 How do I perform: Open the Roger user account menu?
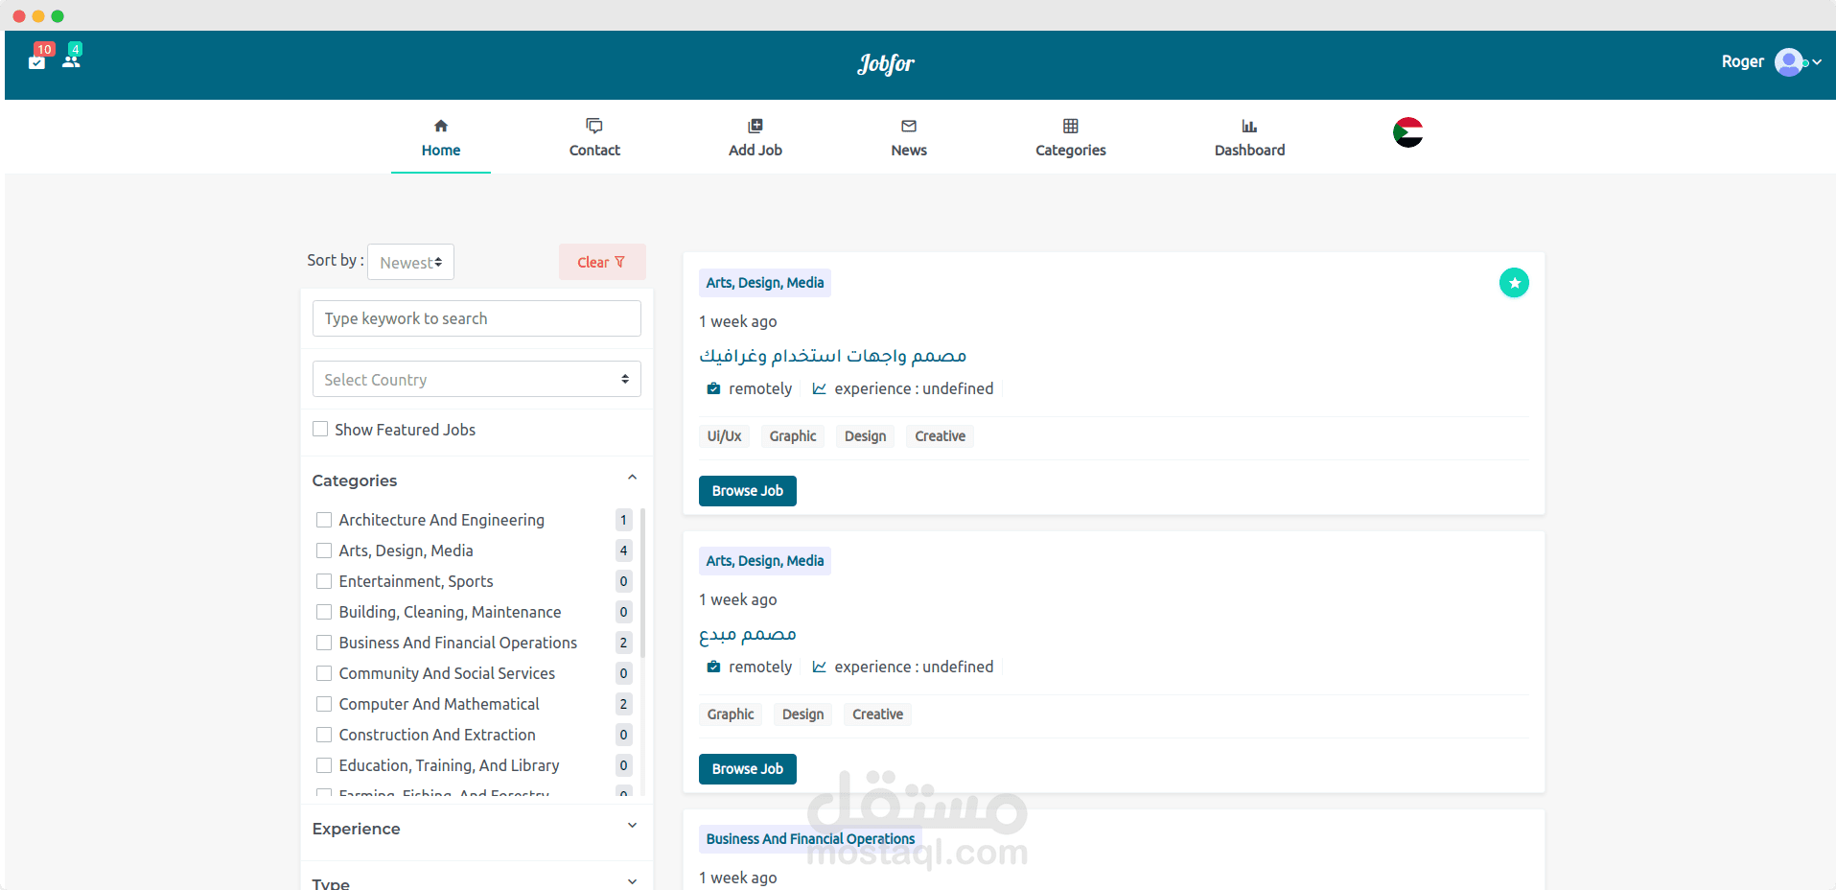(x=1770, y=61)
